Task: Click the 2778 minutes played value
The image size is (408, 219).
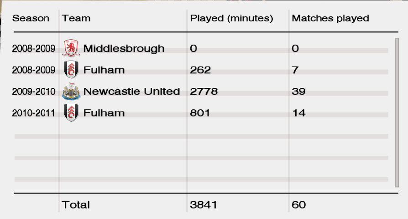Action: (204, 92)
